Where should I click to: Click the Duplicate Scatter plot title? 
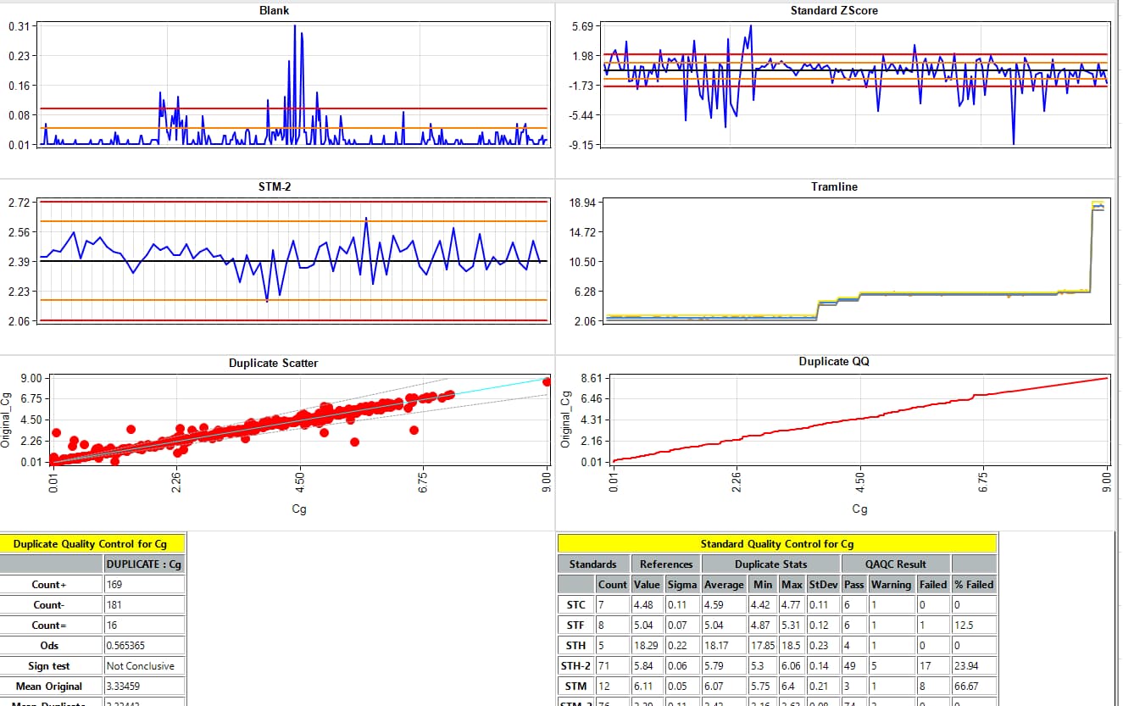coord(274,363)
